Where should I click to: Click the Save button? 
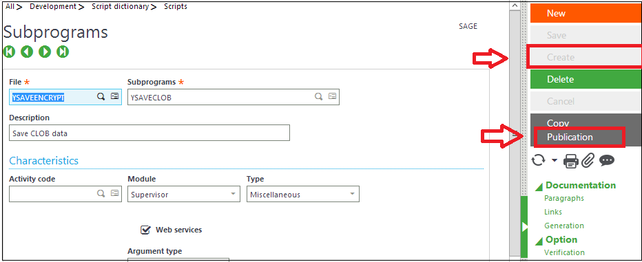(586, 35)
